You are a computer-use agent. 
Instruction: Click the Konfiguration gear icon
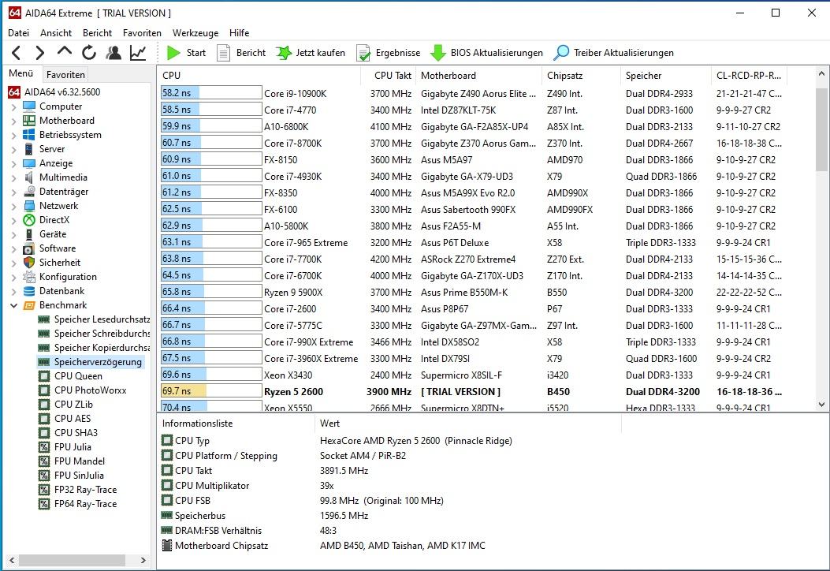(x=29, y=277)
